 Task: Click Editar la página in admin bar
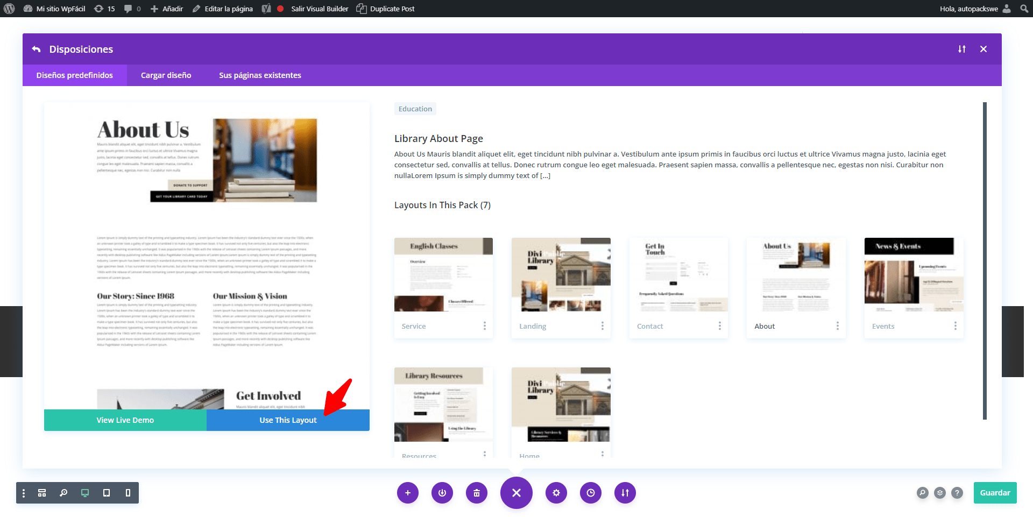click(223, 9)
